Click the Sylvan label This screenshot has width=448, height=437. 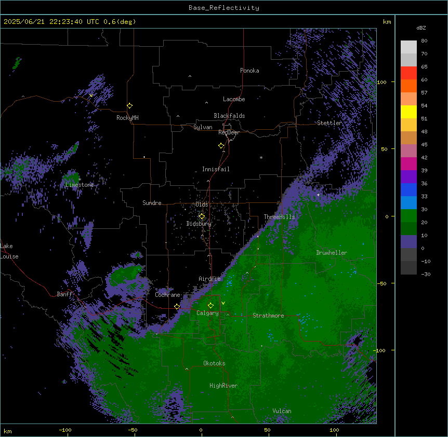click(x=203, y=127)
